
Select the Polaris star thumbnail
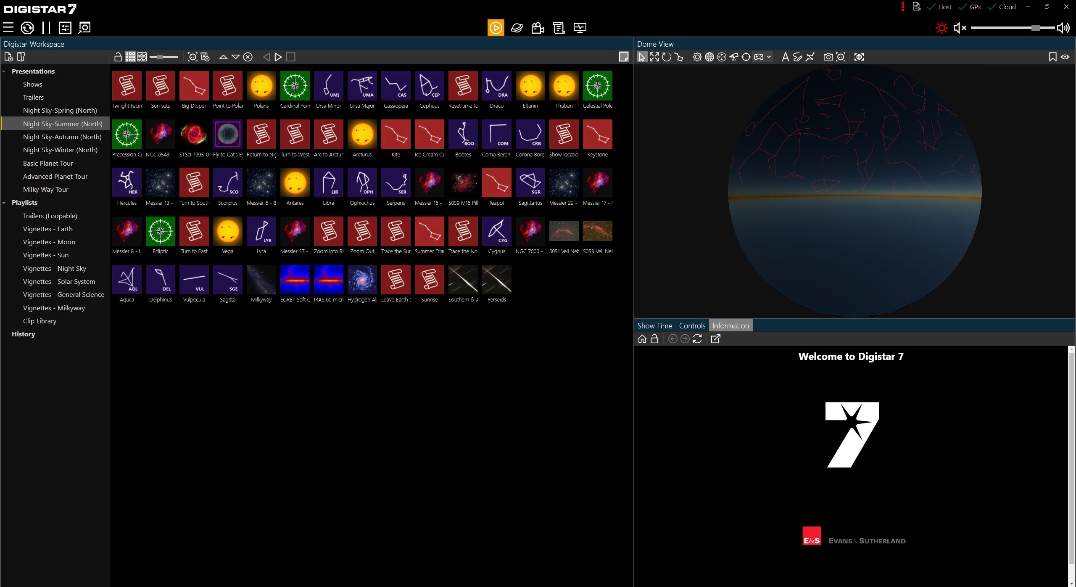(261, 90)
